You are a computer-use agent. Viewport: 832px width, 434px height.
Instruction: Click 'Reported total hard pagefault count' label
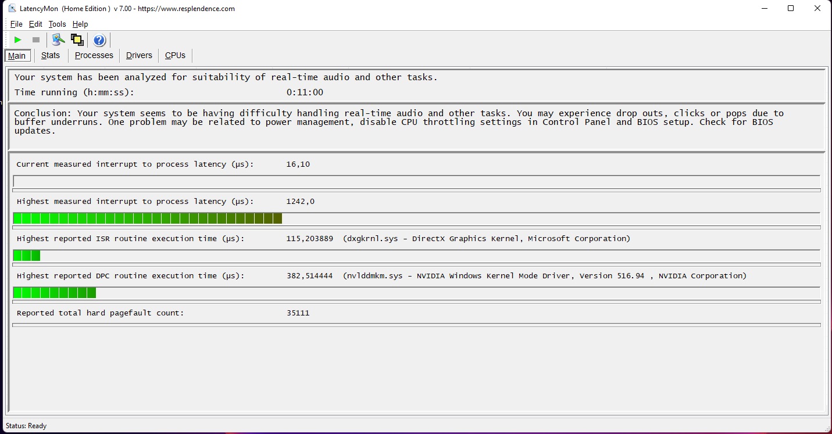tap(100, 313)
